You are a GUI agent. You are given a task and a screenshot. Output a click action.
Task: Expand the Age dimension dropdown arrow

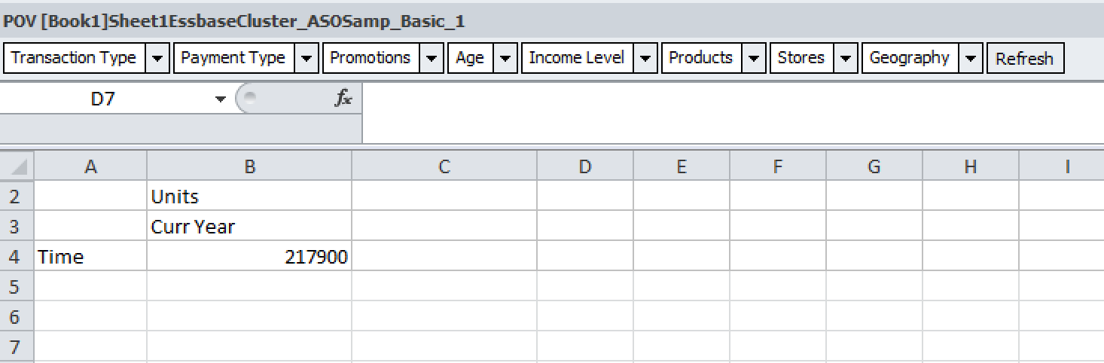point(505,58)
